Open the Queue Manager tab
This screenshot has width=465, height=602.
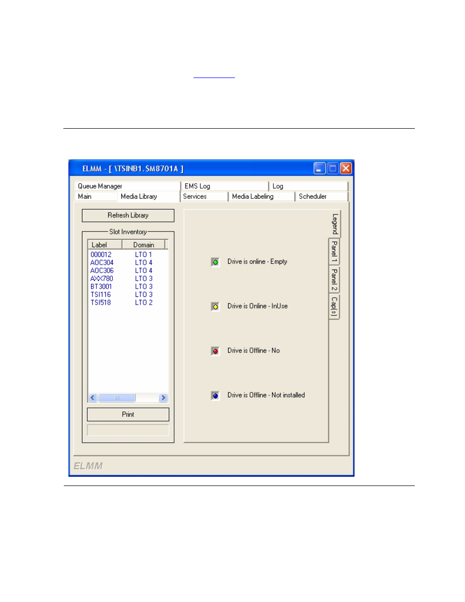tap(127, 186)
